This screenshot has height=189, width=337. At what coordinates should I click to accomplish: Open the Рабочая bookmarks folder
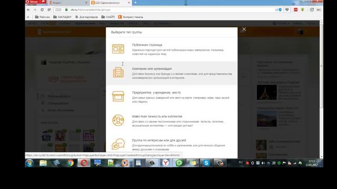point(42,17)
